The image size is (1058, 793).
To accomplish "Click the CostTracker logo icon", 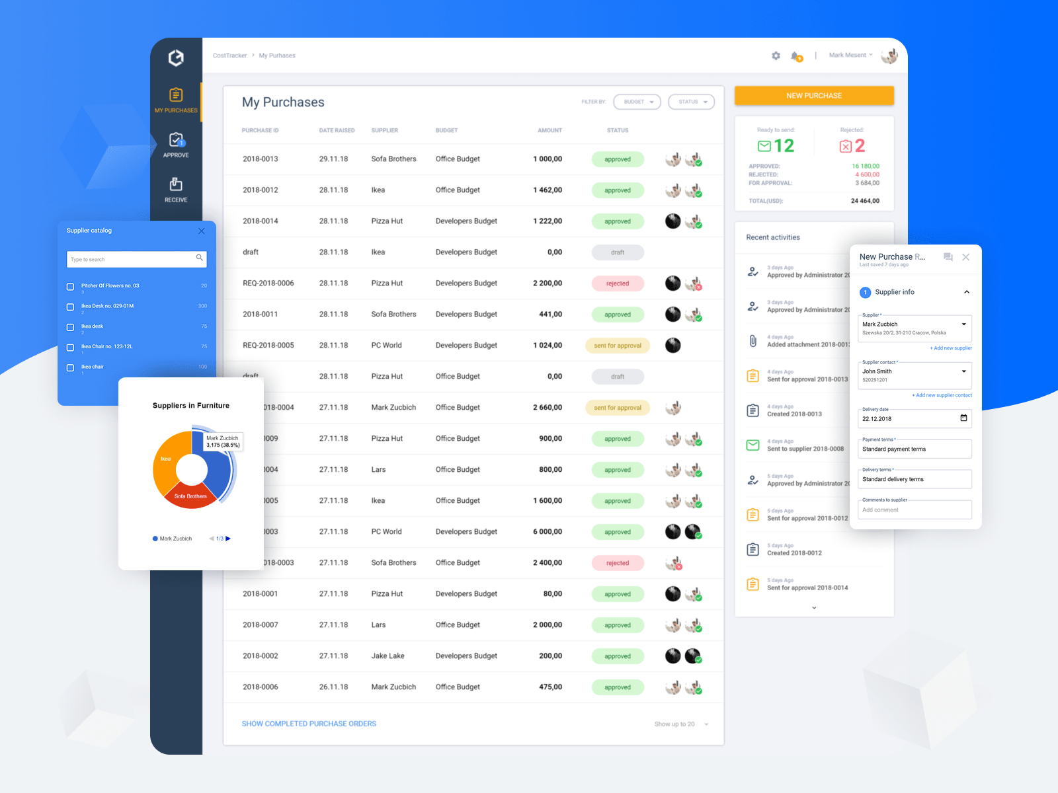I will [176, 58].
